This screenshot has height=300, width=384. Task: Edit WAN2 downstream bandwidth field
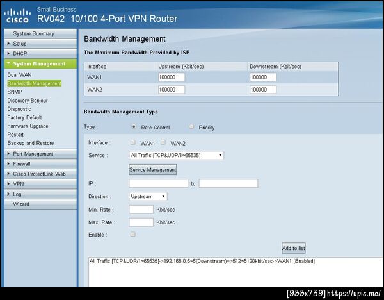coord(263,90)
